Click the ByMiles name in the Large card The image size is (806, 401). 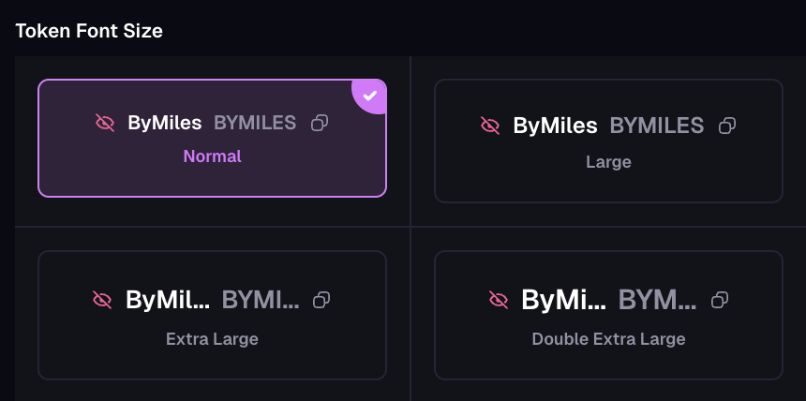(x=555, y=126)
